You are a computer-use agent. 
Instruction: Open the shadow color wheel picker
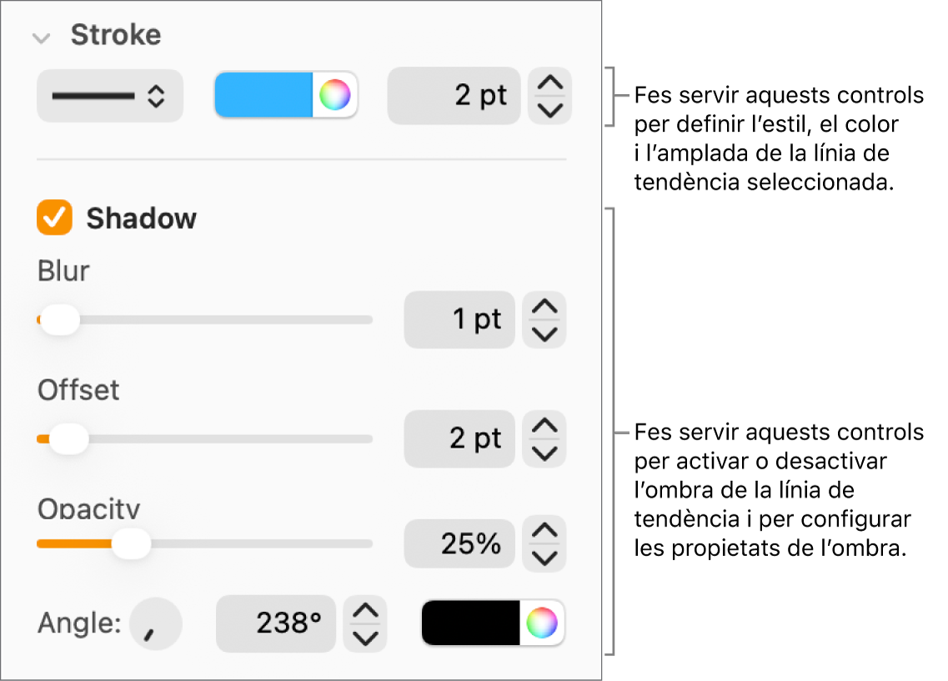tap(542, 623)
